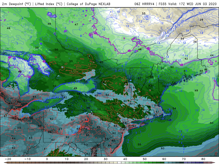Click the black '42' dewpoint value on the map
The height and width of the screenshot is (164, 219).
tap(186, 59)
